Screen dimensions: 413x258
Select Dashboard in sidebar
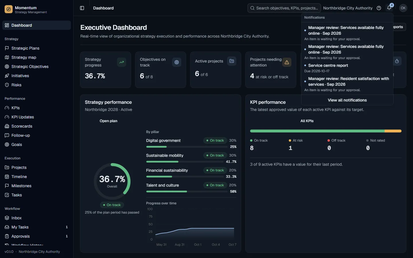coord(36,25)
